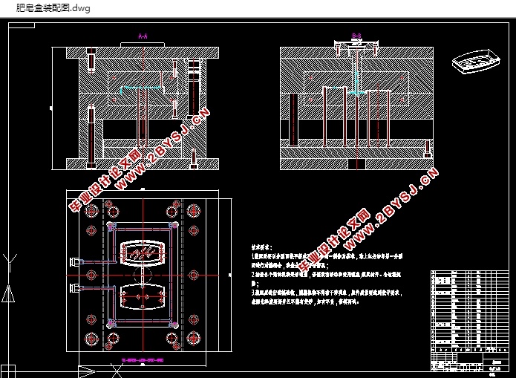Click the title block beneath parts list

pyautogui.click(x=470, y=362)
